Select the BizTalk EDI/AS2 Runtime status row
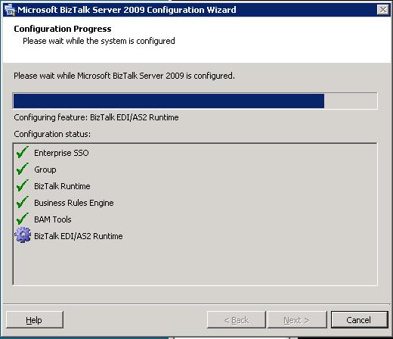The height and width of the screenshot is (339, 393). coord(195,236)
